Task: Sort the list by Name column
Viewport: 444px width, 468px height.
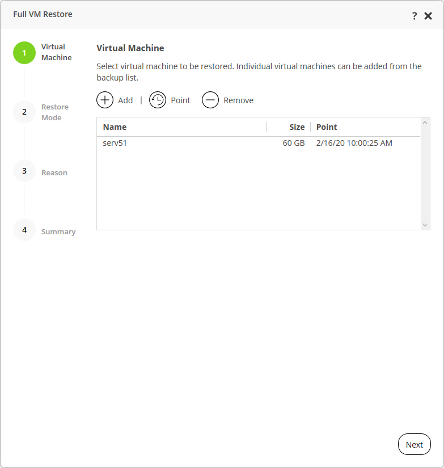Action: (115, 127)
